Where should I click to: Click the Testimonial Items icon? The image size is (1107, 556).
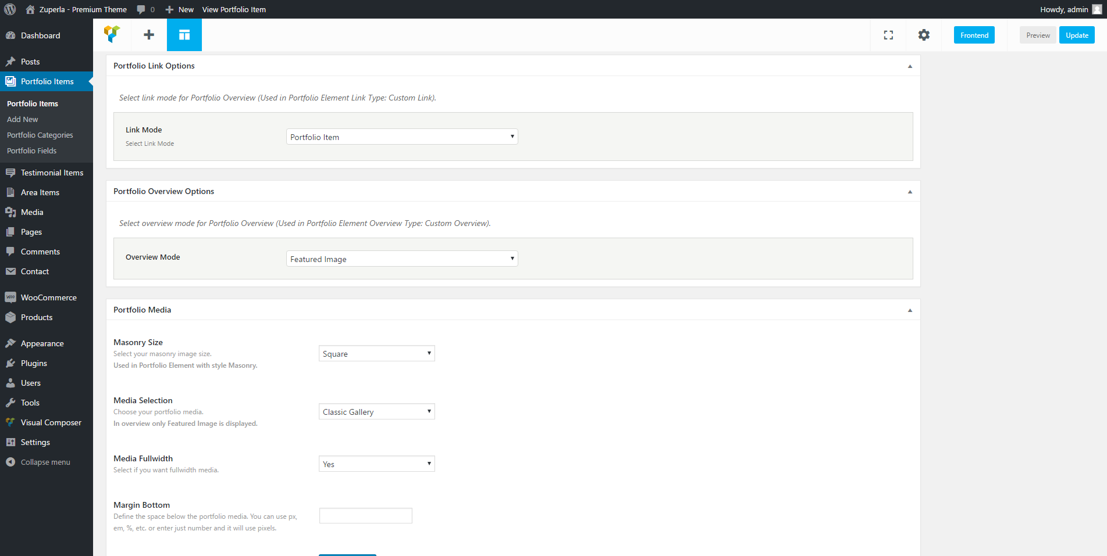tap(10, 173)
